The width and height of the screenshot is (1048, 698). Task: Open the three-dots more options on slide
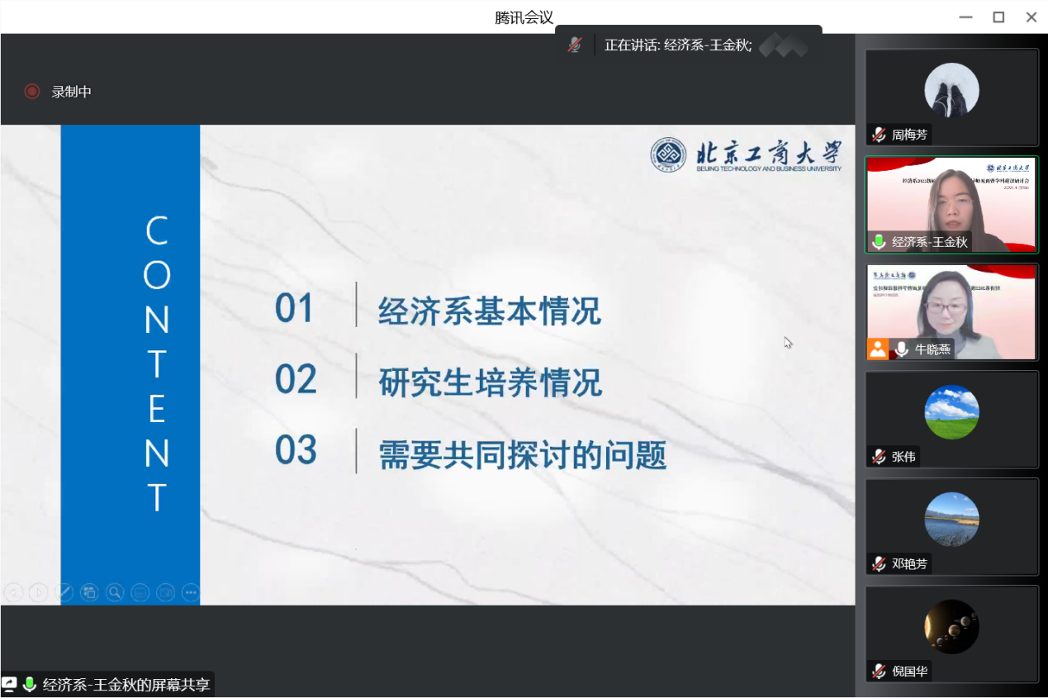191,592
